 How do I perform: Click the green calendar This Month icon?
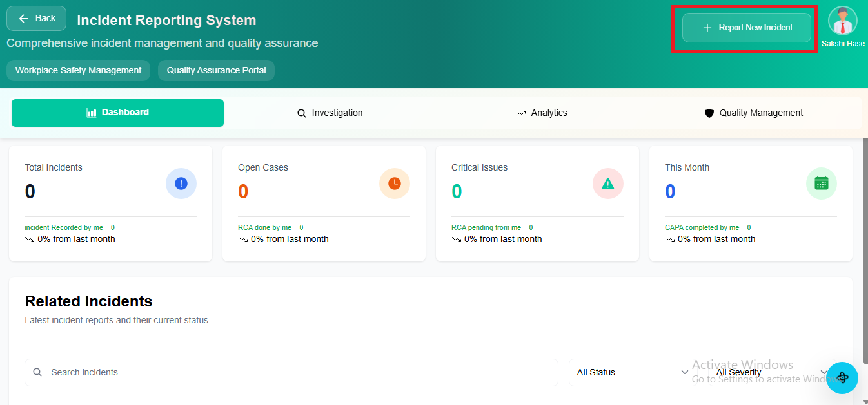tap(821, 184)
